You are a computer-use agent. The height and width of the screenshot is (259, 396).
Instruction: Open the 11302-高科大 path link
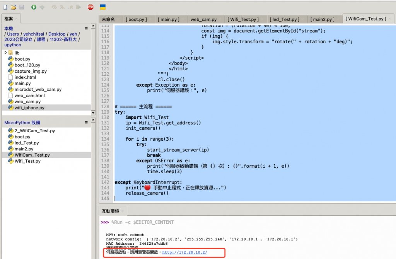[x=63, y=39]
